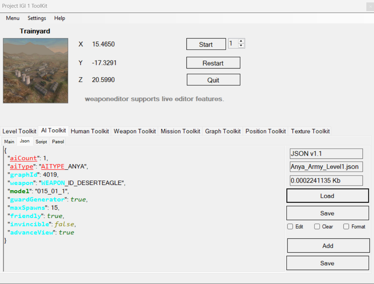Click the "aiType" key in JSON editor

point(22,166)
